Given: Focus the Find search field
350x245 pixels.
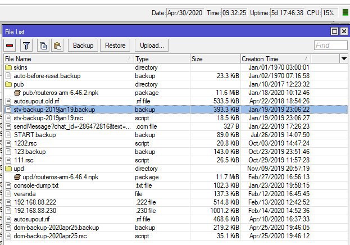Looking at the screenshot, I should coord(330,46).
